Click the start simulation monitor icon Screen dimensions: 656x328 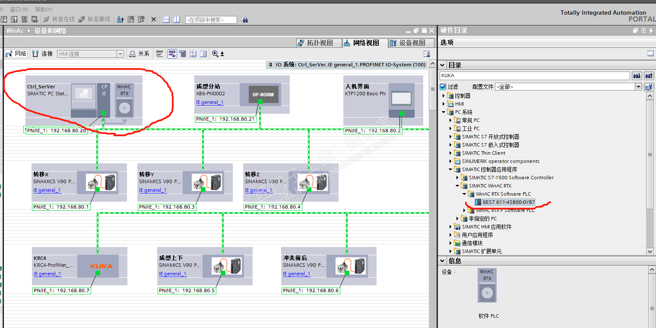[24, 19]
